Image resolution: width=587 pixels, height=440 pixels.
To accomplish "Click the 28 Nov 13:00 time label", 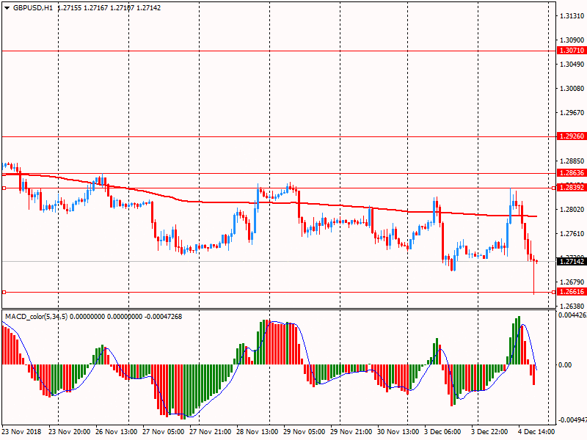I will point(258,433).
